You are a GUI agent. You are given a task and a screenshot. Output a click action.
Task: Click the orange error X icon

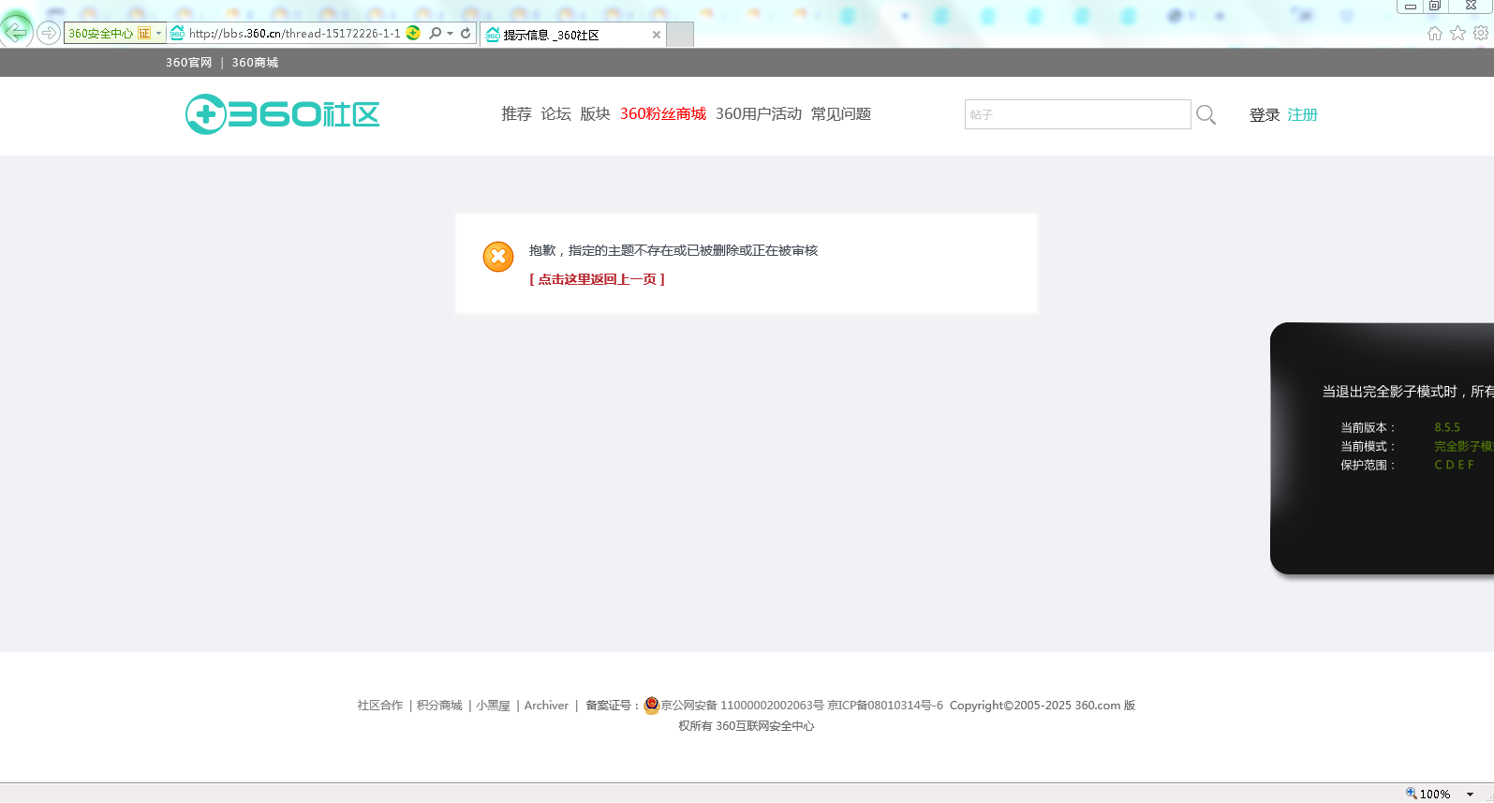[498, 257]
